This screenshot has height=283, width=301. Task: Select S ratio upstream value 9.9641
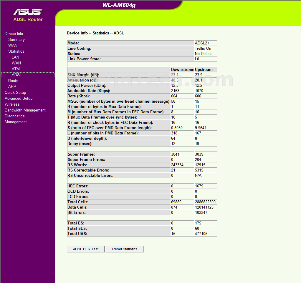click(201, 128)
